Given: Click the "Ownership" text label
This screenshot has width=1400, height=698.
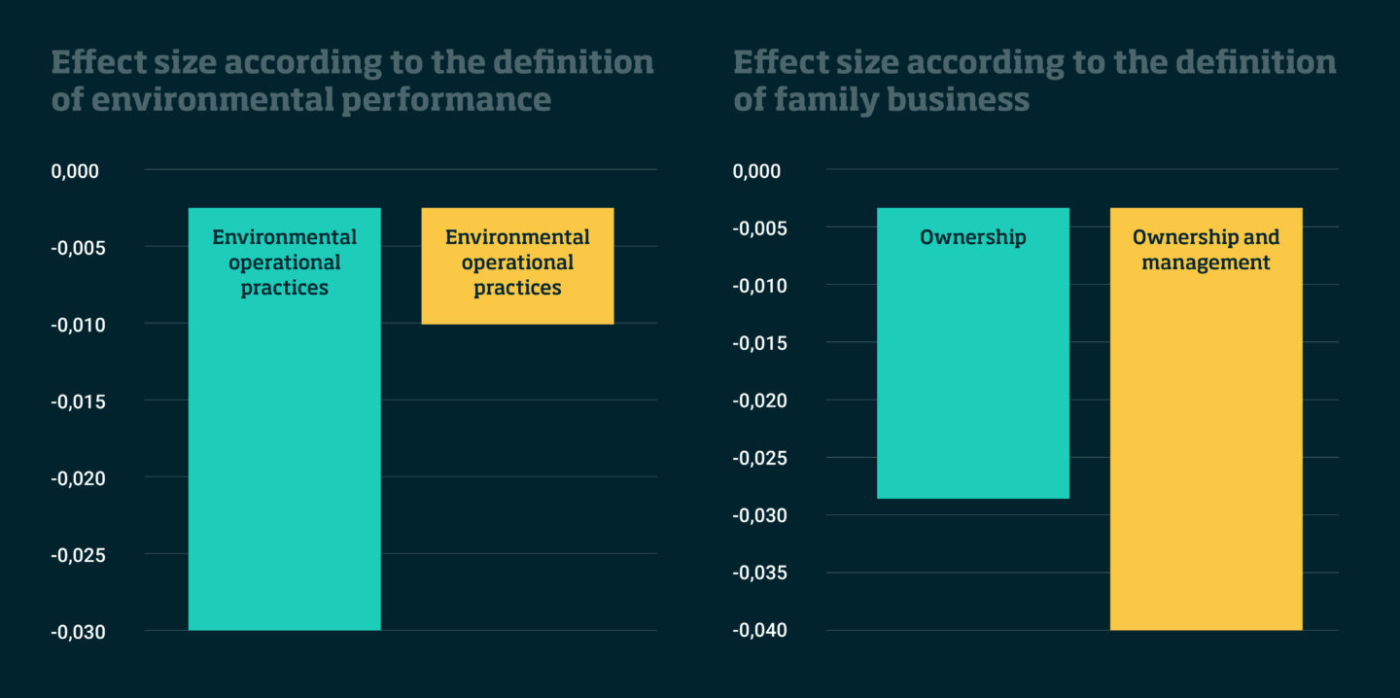Looking at the screenshot, I should pos(972,237).
